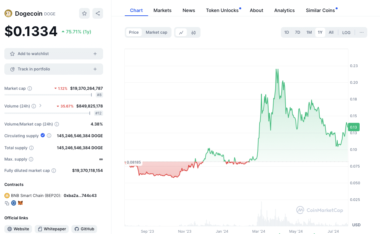Image resolution: width=380 pixels, height=234 pixels.
Task: Show Max. supply info icon
Action: [x=31, y=159]
